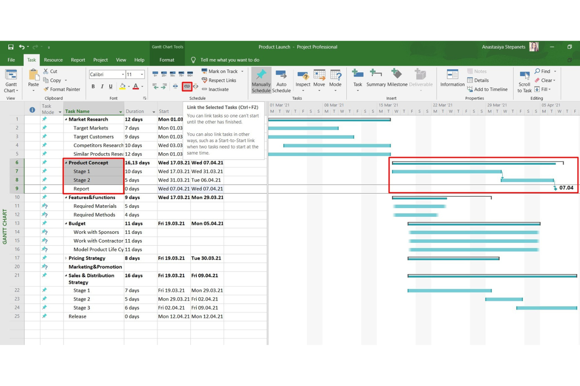This screenshot has width=580, height=386.
Task: Click the Clear button in Editing
Action: 545,80
